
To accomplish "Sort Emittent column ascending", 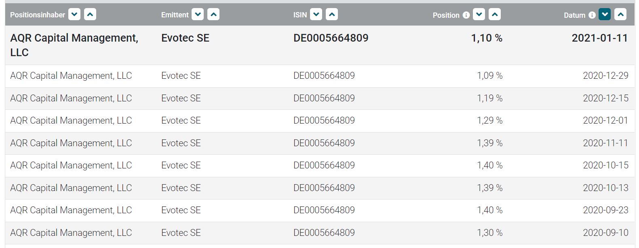I will [x=213, y=15].
